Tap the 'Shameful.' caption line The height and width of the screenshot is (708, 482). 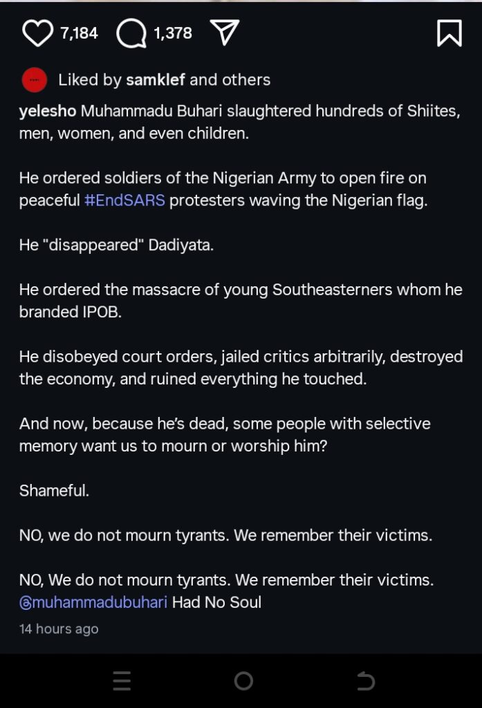(x=54, y=490)
